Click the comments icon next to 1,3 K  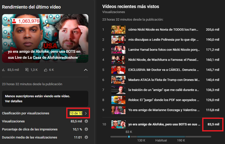click(x=27, y=70)
